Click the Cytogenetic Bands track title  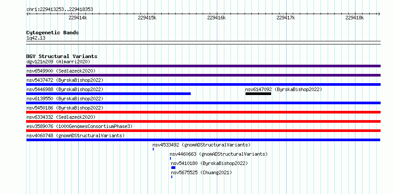tap(53, 33)
